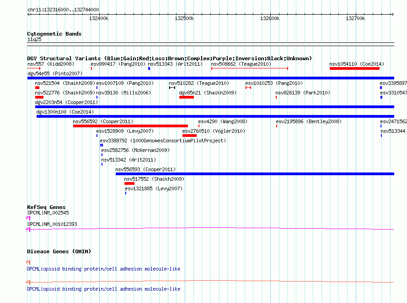
Task: Open variant nsv557 (Kidd2008)
Action: pyautogui.click(x=51, y=64)
